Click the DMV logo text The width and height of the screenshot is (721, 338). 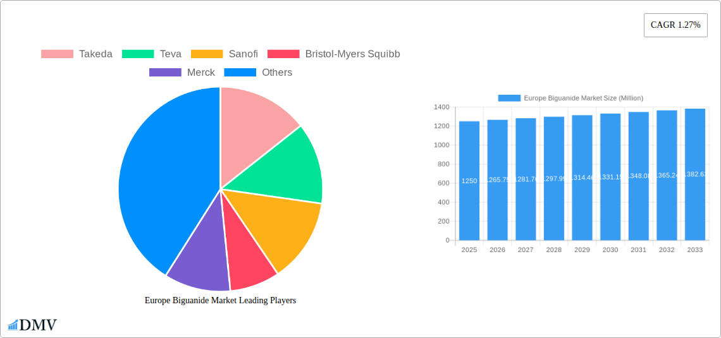[x=38, y=325]
